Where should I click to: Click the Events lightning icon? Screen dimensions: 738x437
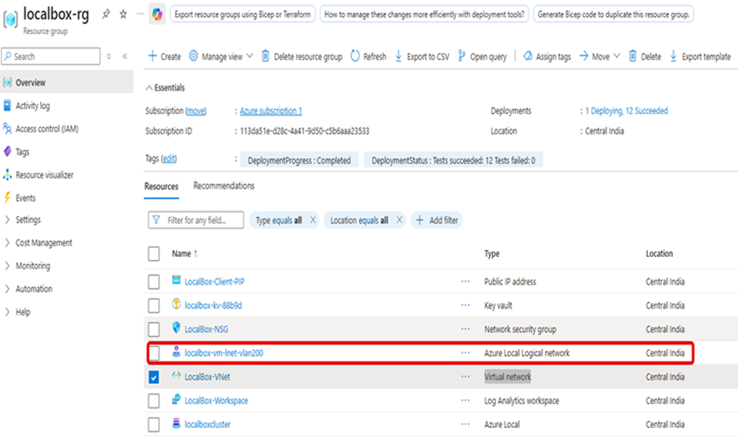[x=7, y=198]
